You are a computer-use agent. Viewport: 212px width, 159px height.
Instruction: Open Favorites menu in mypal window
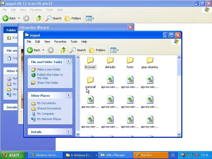pos(60,42)
